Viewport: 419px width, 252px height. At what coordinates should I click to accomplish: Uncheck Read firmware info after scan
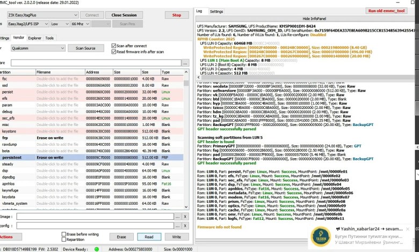[113, 51]
